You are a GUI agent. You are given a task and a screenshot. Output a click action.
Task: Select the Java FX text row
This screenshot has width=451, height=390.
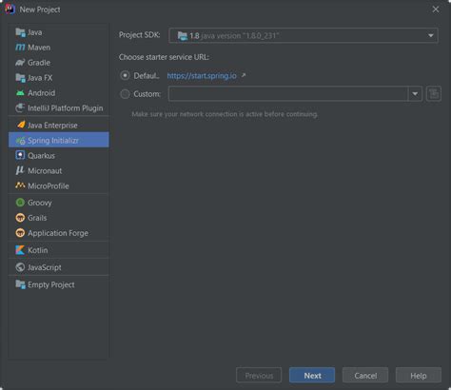point(59,78)
